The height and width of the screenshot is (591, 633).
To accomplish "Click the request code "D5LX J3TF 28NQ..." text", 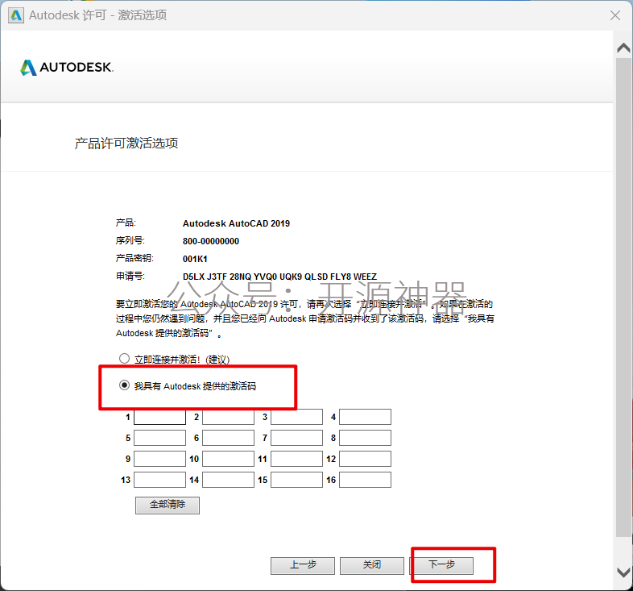I will point(279,277).
